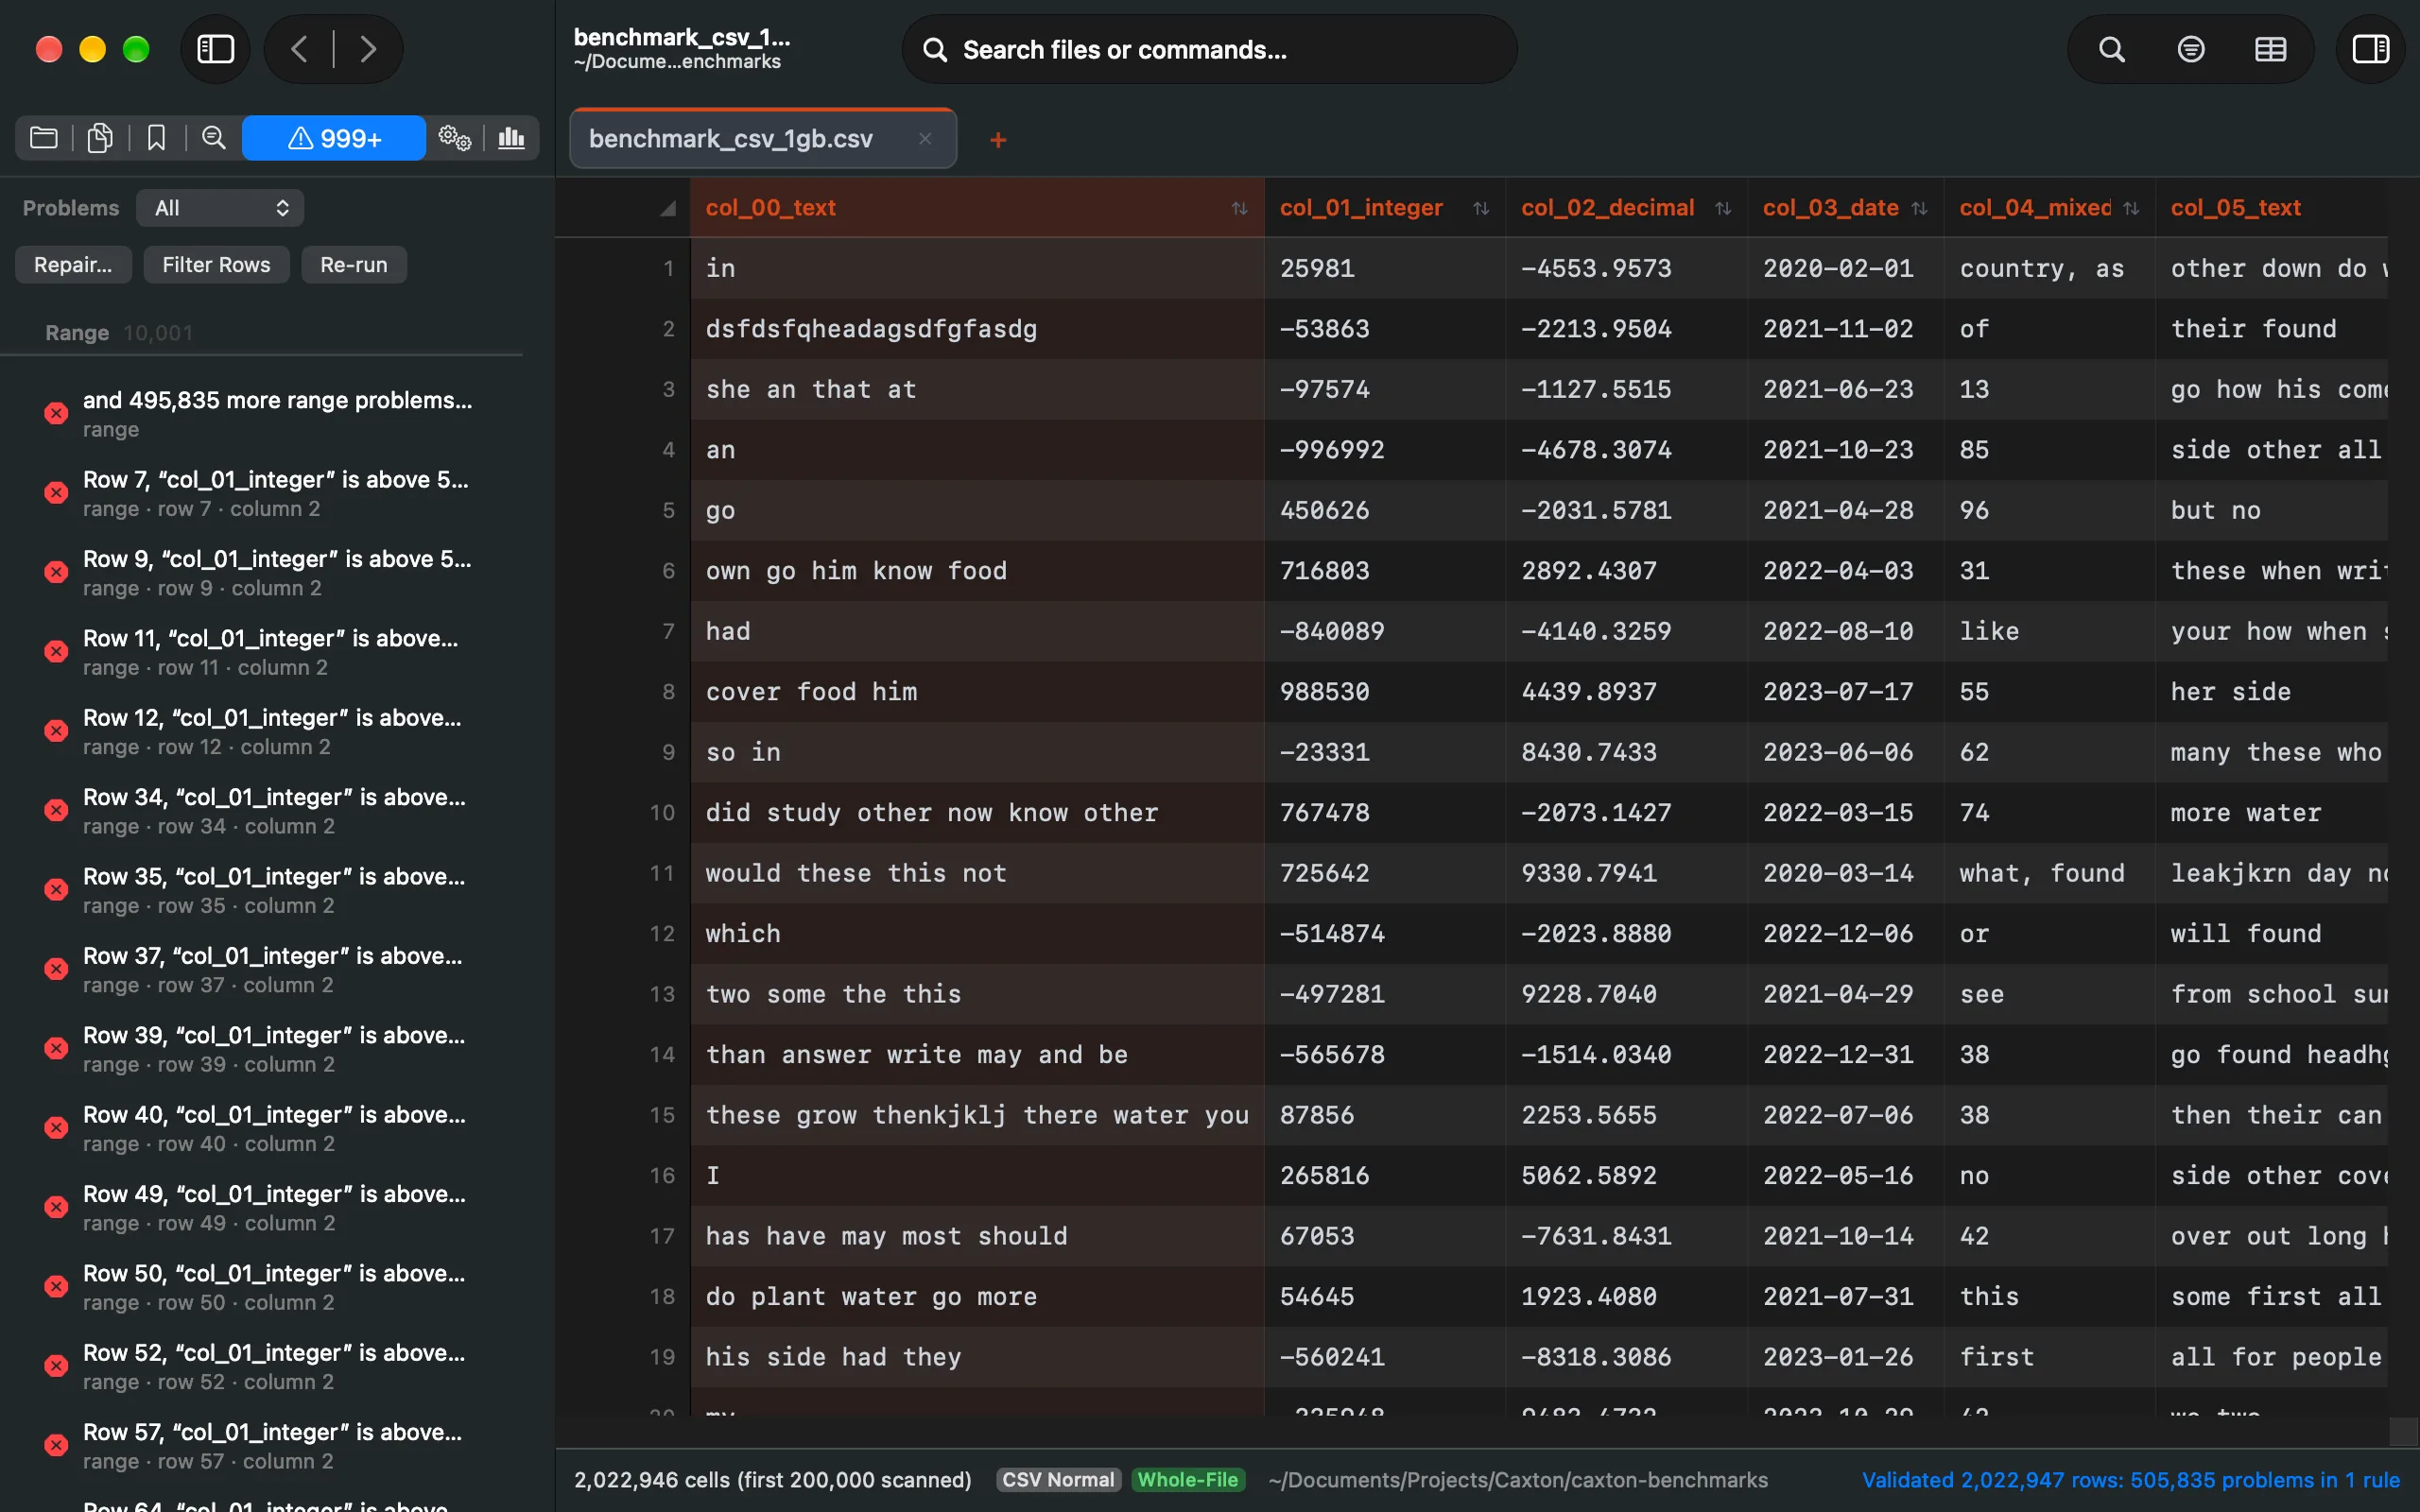The image size is (2420, 1512).
Task: Select the 999+ problems warning tab
Action: (334, 138)
